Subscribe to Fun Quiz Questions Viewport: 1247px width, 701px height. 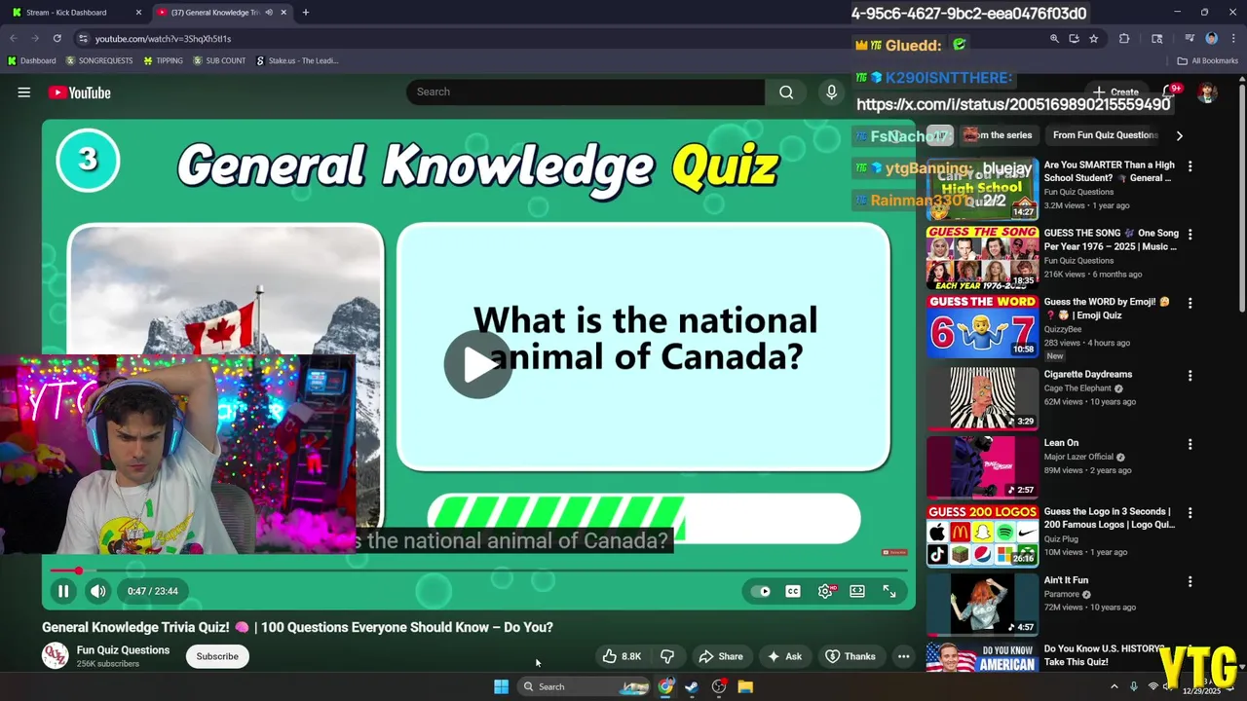tap(217, 656)
